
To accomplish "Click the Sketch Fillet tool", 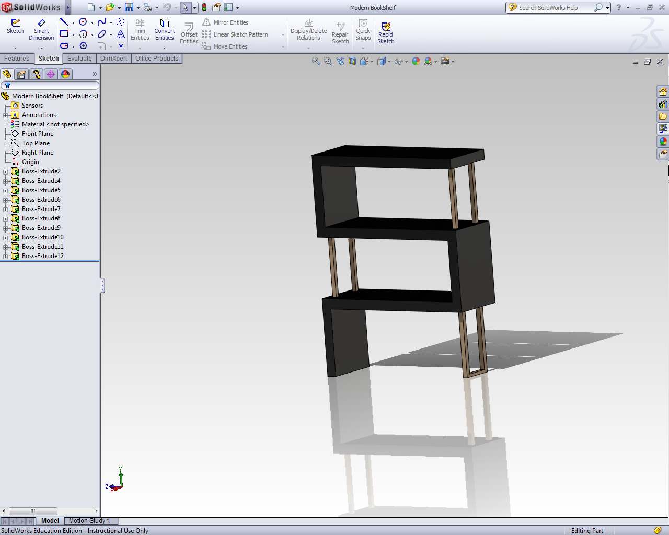I will [x=102, y=46].
